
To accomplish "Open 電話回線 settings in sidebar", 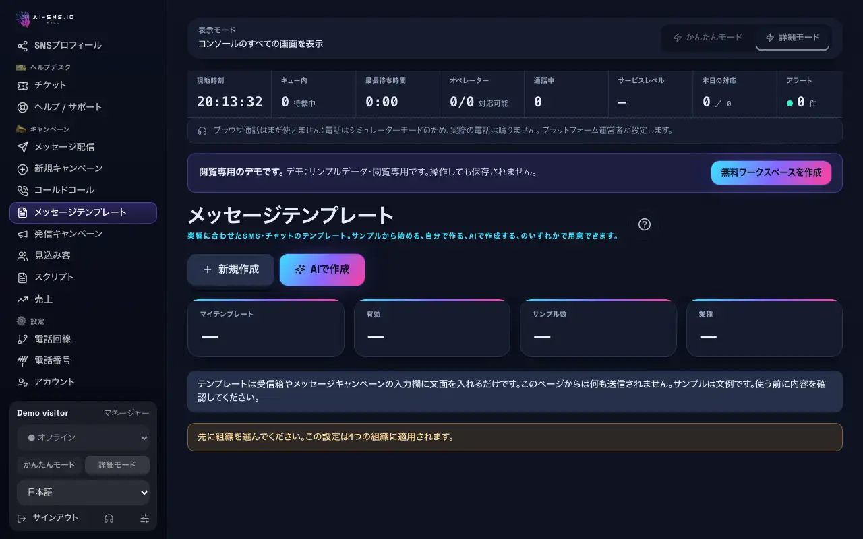I will (x=83, y=339).
